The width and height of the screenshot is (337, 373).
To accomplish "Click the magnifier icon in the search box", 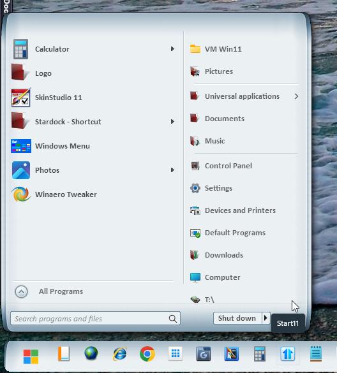I will [x=173, y=319].
